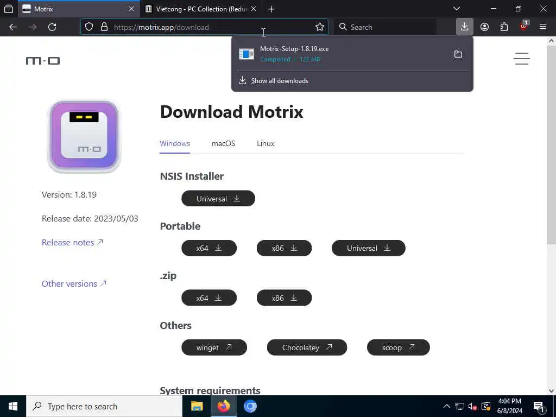Select the Motrix browser tab
The height and width of the screenshot is (417, 556).
[x=78, y=9]
